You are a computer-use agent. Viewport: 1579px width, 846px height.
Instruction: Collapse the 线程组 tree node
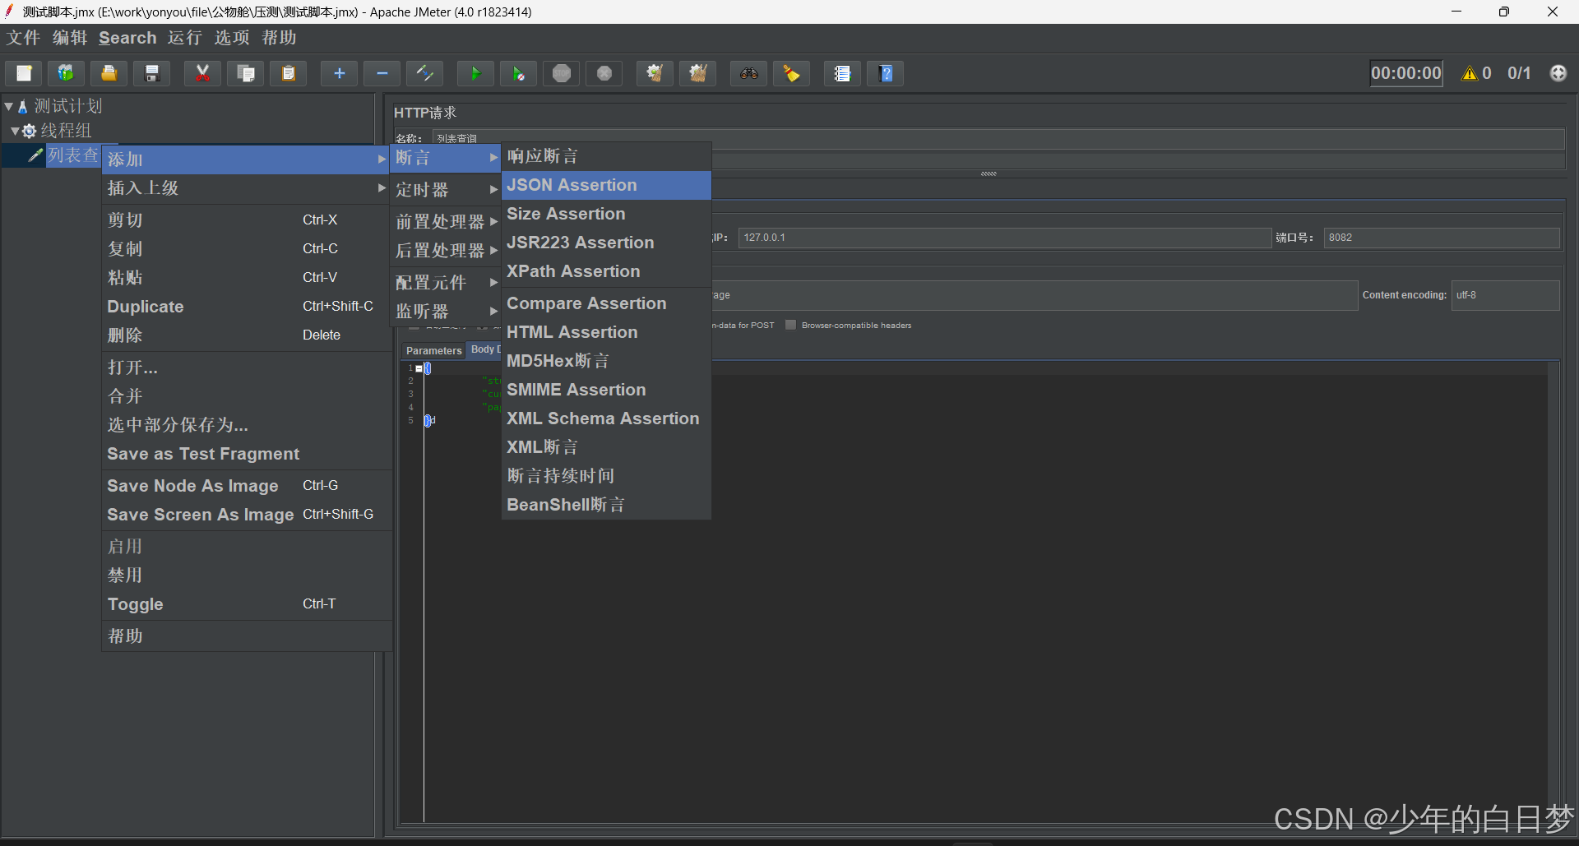coord(15,131)
